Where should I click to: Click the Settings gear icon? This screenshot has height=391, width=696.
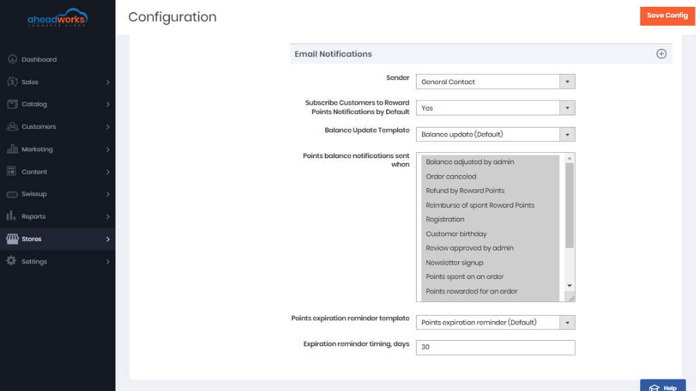pyautogui.click(x=12, y=261)
